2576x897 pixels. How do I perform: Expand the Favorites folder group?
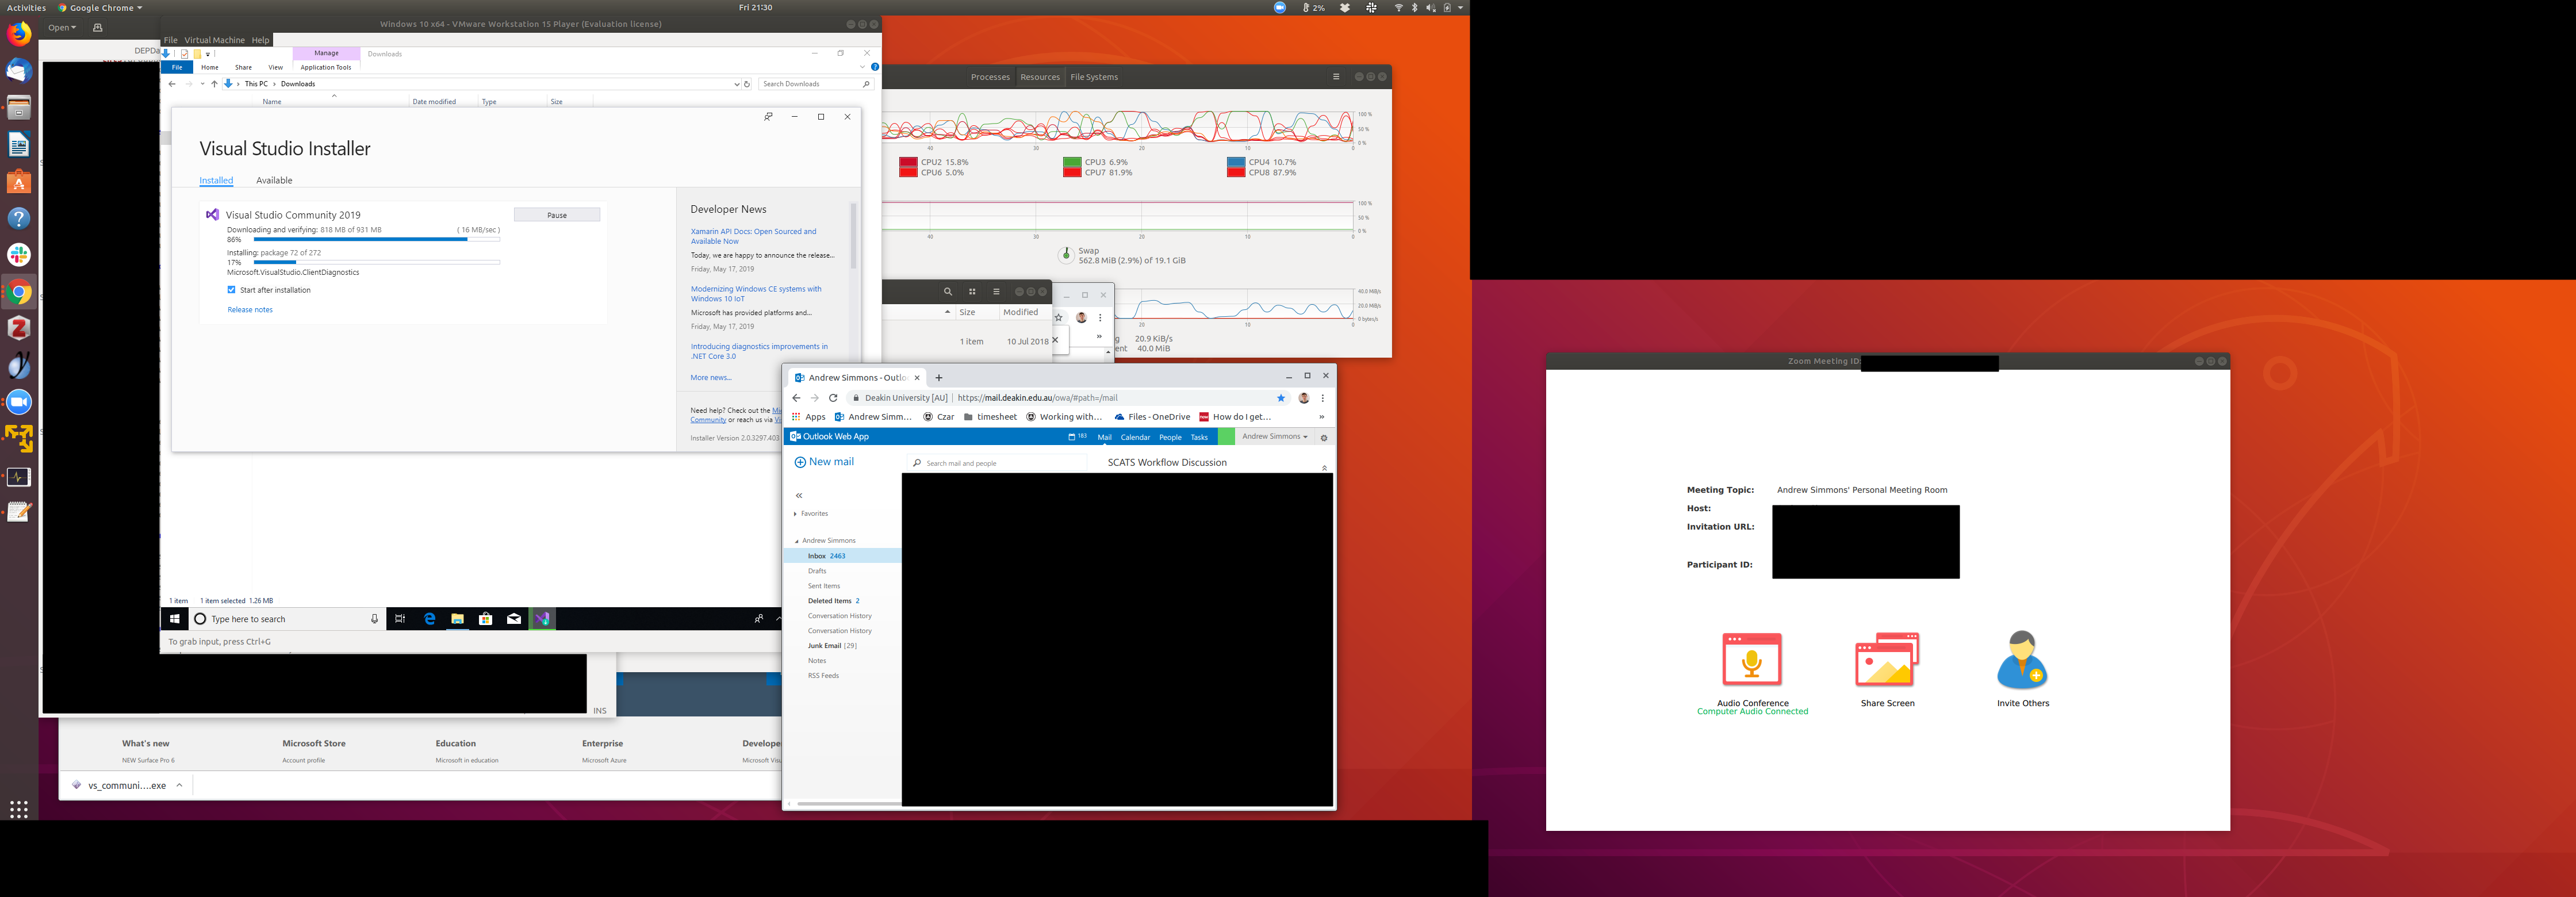pos(796,514)
